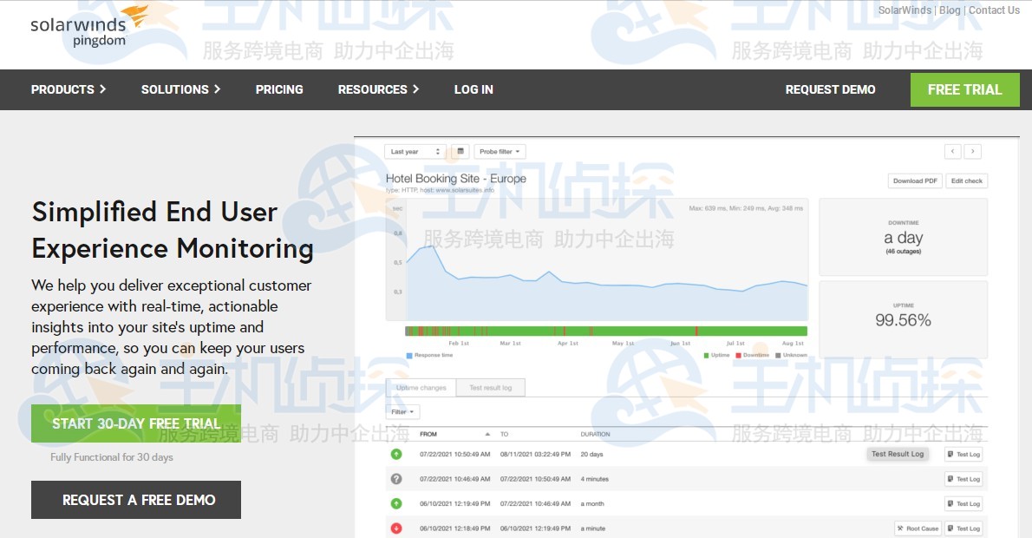Image resolution: width=1032 pixels, height=538 pixels.
Task: Expand the PRODUCTS navigation menu
Action: click(x=68, y=89)
